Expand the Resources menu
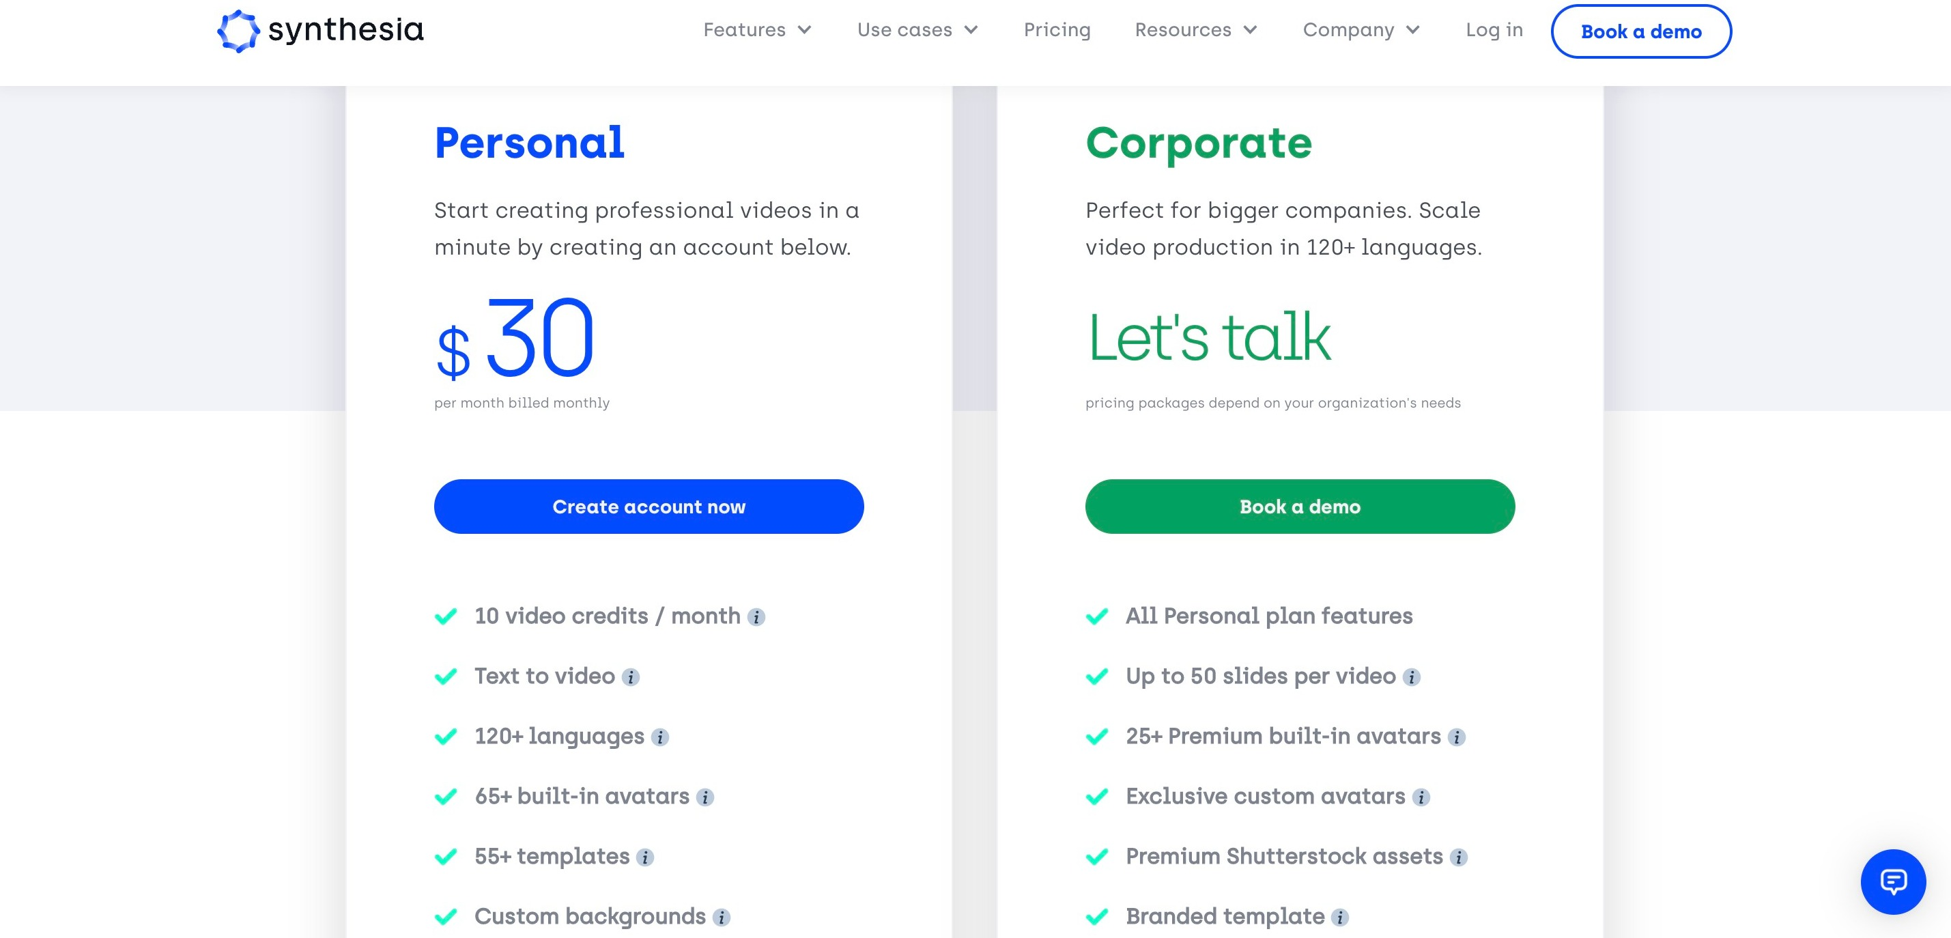The width and height of the screenshot is (1951, 938). (x=1195, y=30)
